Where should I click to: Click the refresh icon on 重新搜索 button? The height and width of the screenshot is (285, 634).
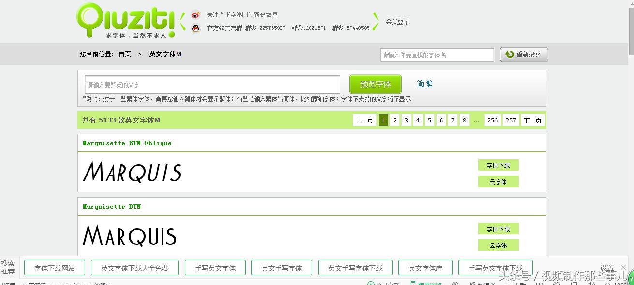point(510,54)
